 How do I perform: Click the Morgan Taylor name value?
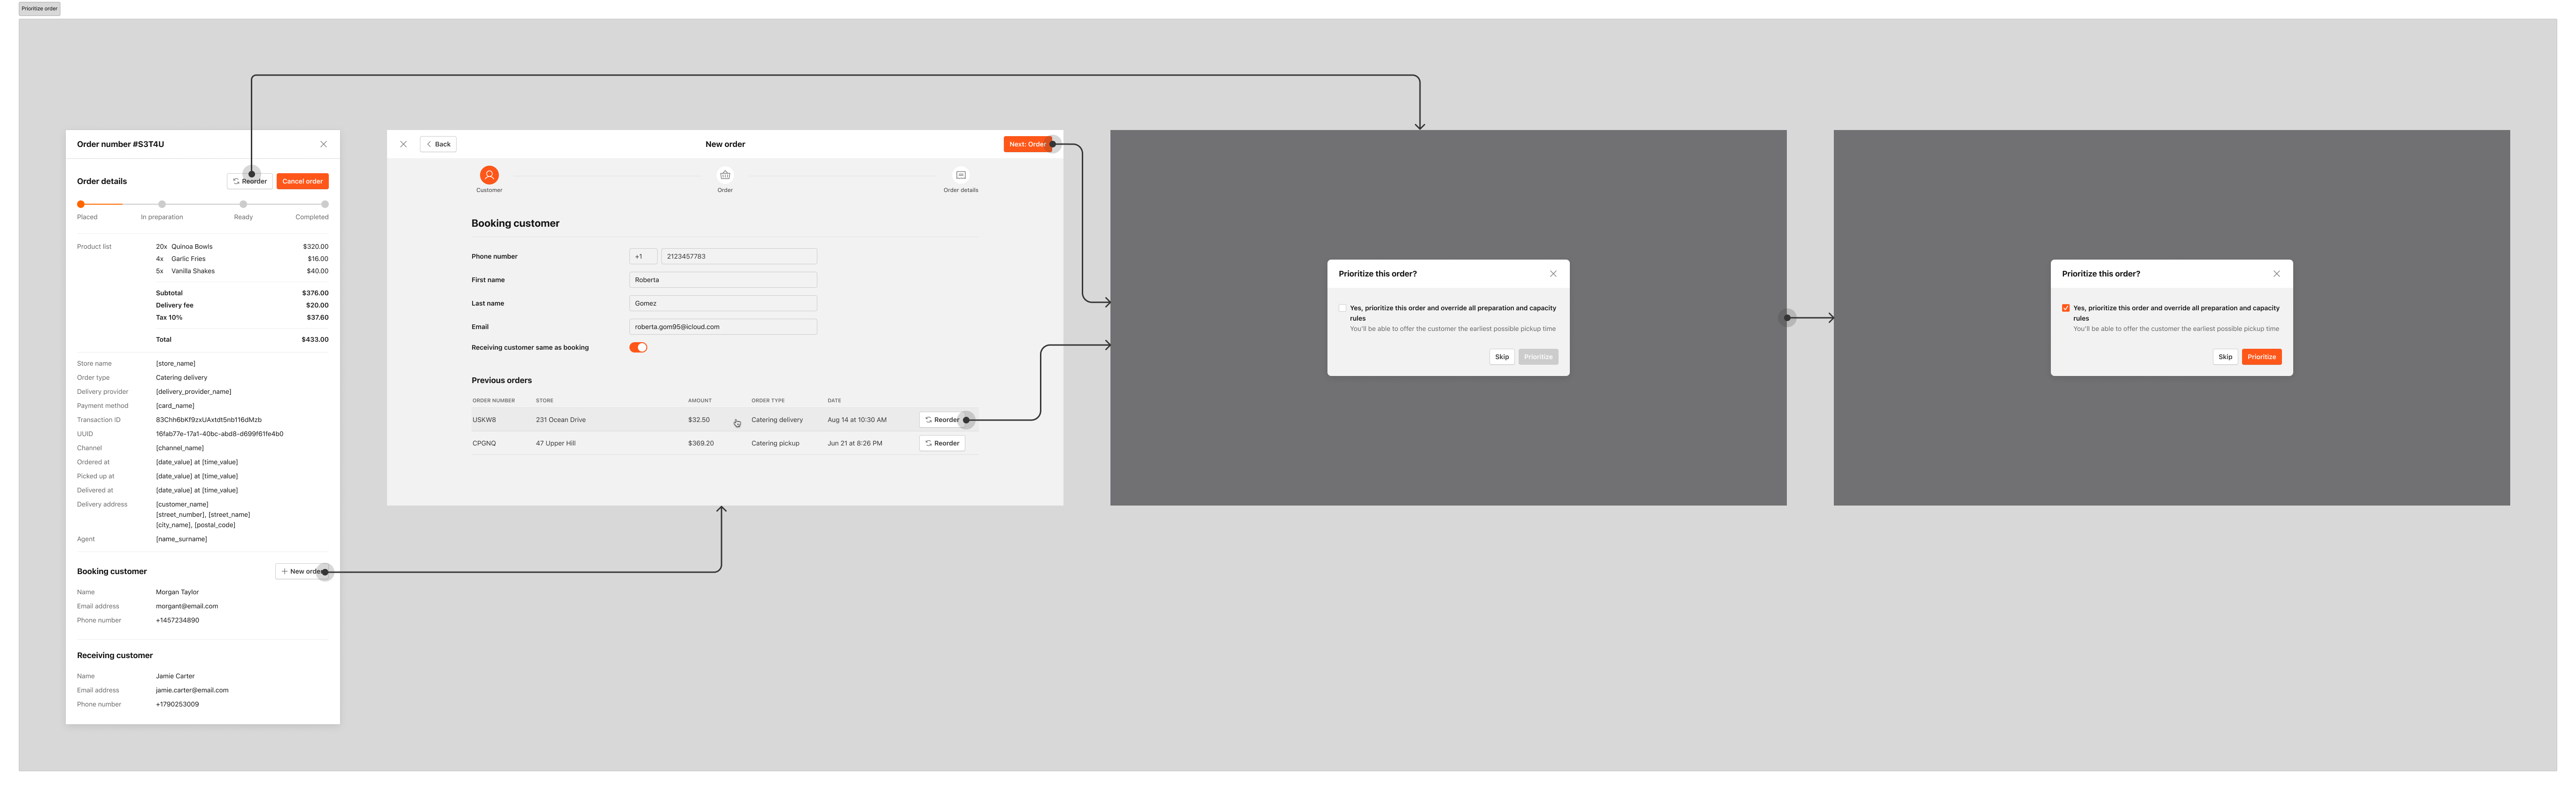[177, 592]
